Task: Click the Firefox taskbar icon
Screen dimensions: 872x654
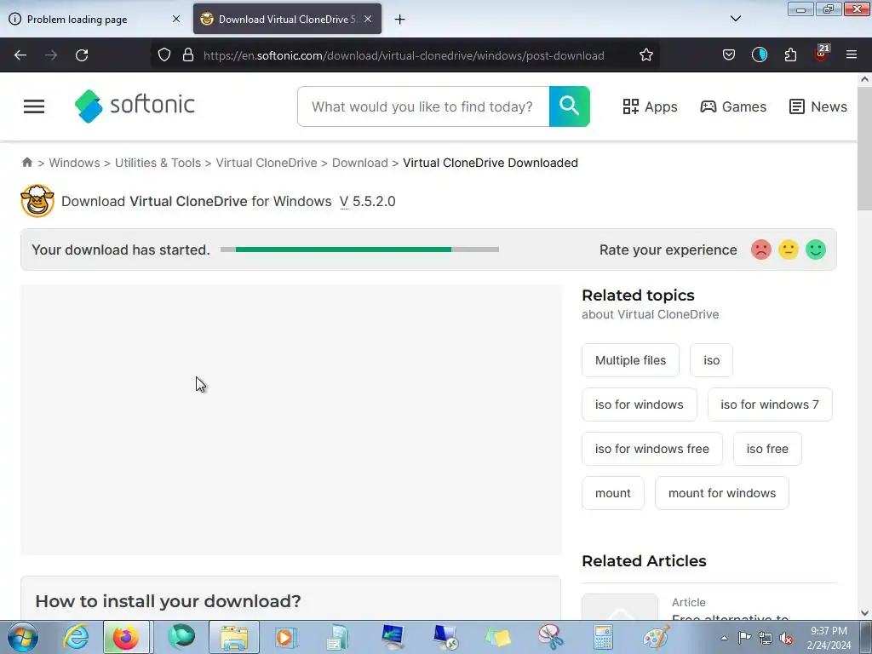Action: (x=126, y=637)
